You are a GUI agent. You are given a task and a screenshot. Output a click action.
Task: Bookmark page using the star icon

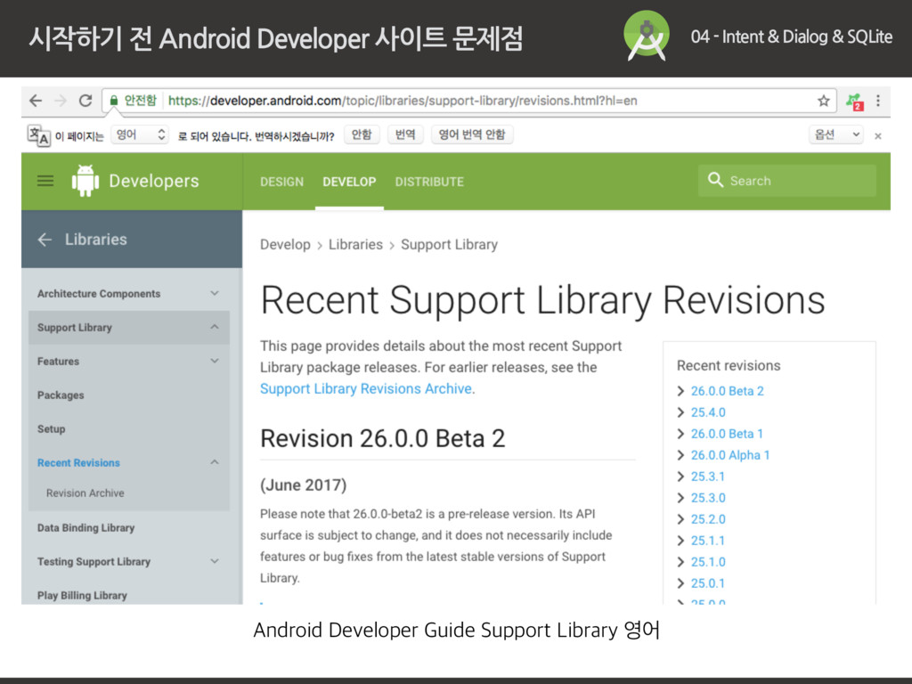point(824,101)
